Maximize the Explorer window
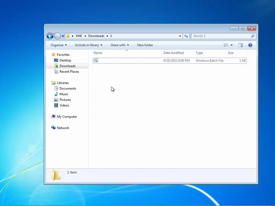275x206 pixels. (243, 28)
